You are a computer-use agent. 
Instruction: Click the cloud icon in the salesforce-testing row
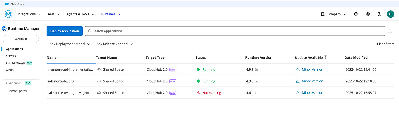pyautogui.click(x=99, y=81)
